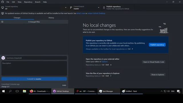Open the Branch menu
183x103 pixels.
click(37, 2)
